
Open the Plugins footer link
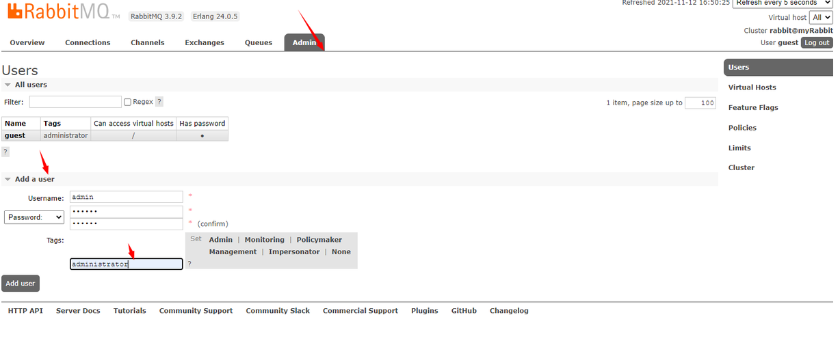coord(425,311)
